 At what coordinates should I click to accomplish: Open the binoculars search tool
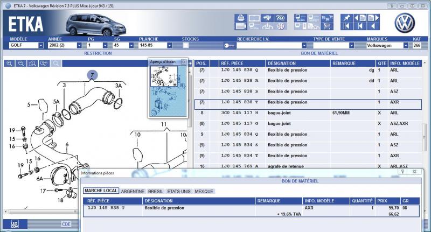pyautogui.click(x=267, y=18)
